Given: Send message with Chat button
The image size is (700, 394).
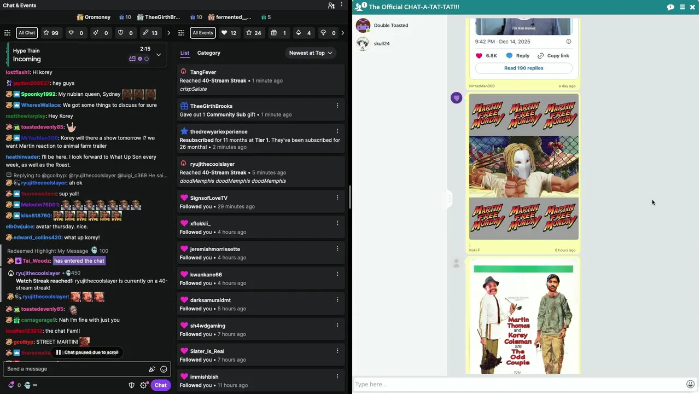Looking at the screenshot, I should 160,385.
